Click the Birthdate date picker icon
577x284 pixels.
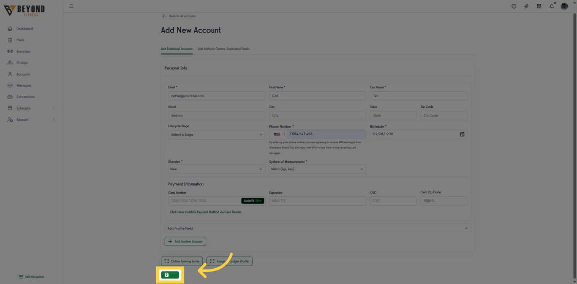click(462, 134)
